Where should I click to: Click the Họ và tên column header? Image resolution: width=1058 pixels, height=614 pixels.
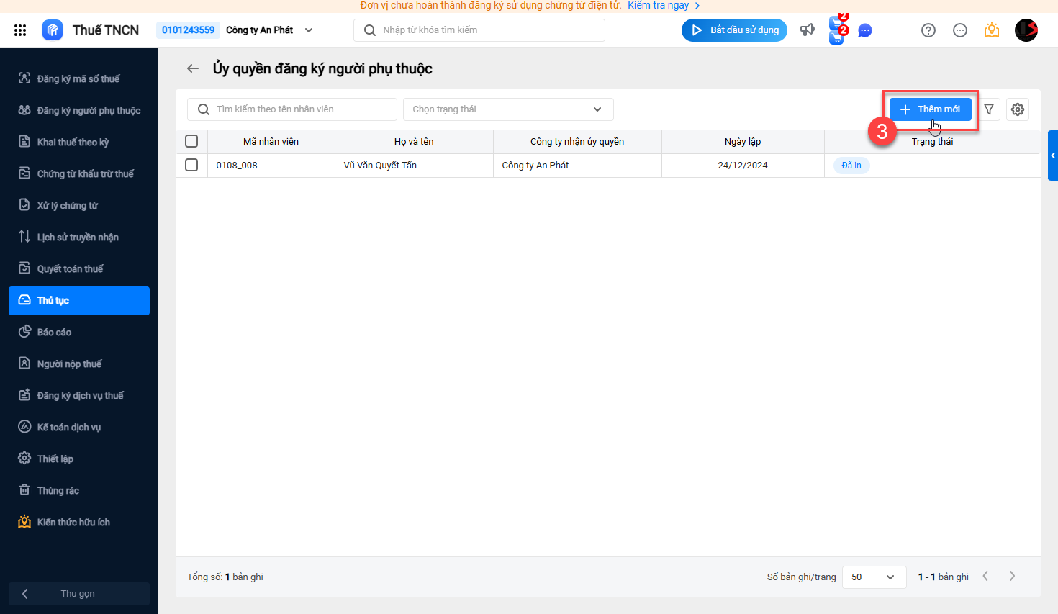click(414, 142)
